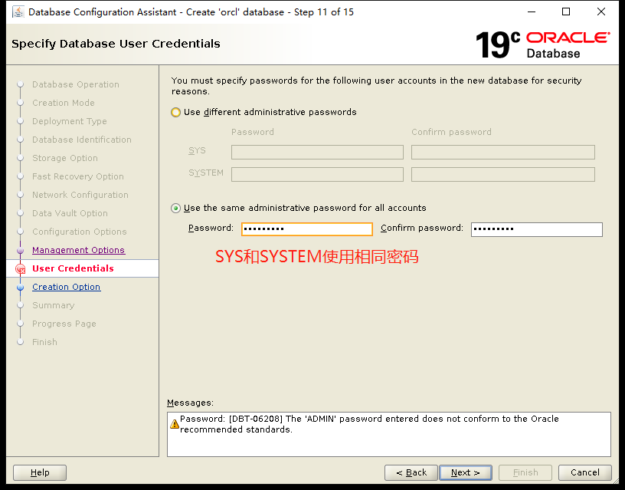625x490 pixels.
Task: Click the shared Password input field
Action: point(307,229)
